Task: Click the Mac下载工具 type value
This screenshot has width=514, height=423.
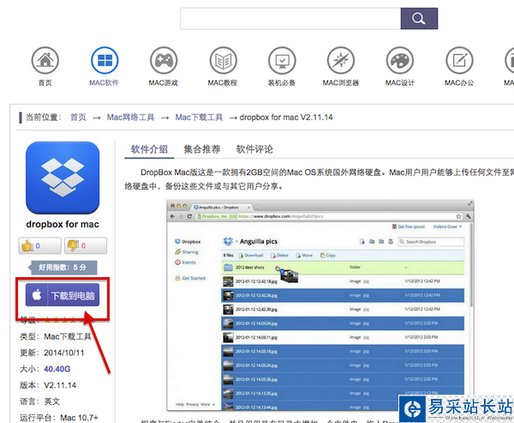Action: coord(68,336)
